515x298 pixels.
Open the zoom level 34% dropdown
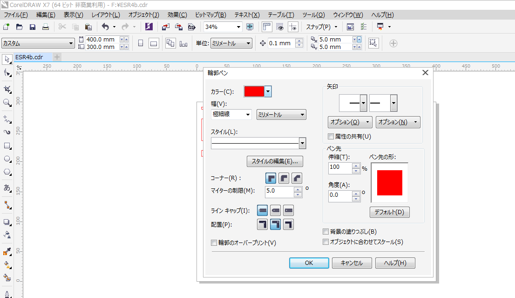tap(239, 27)
